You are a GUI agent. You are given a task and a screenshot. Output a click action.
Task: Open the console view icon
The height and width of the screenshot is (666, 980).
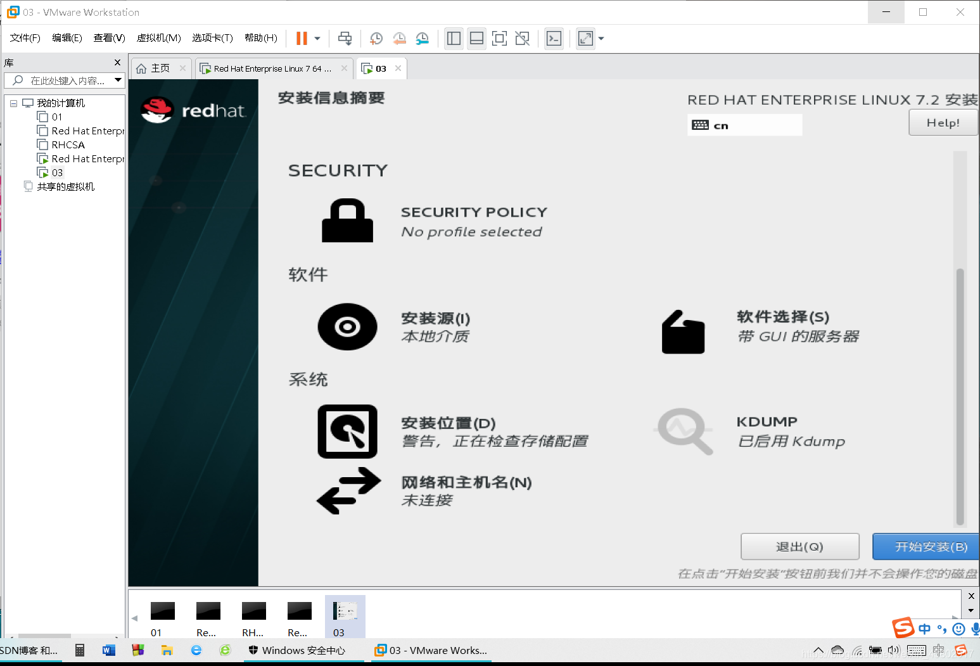(x=554, y=39)
